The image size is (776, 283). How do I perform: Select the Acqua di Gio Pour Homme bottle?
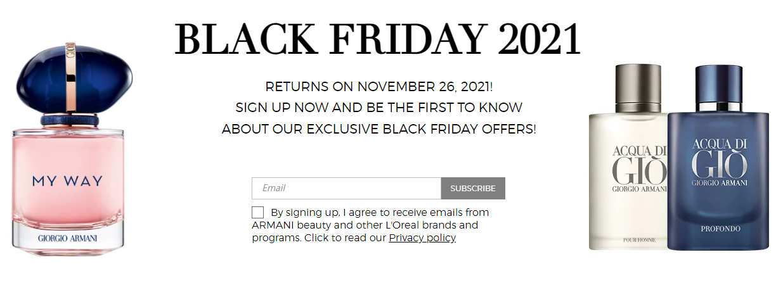[x=628, y=156]
